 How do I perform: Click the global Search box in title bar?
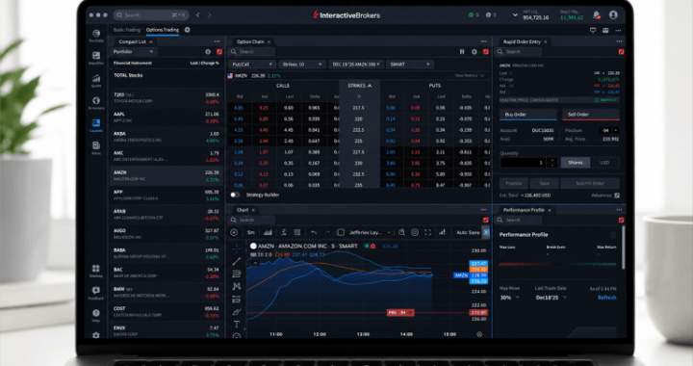click(x=151, y=15)
